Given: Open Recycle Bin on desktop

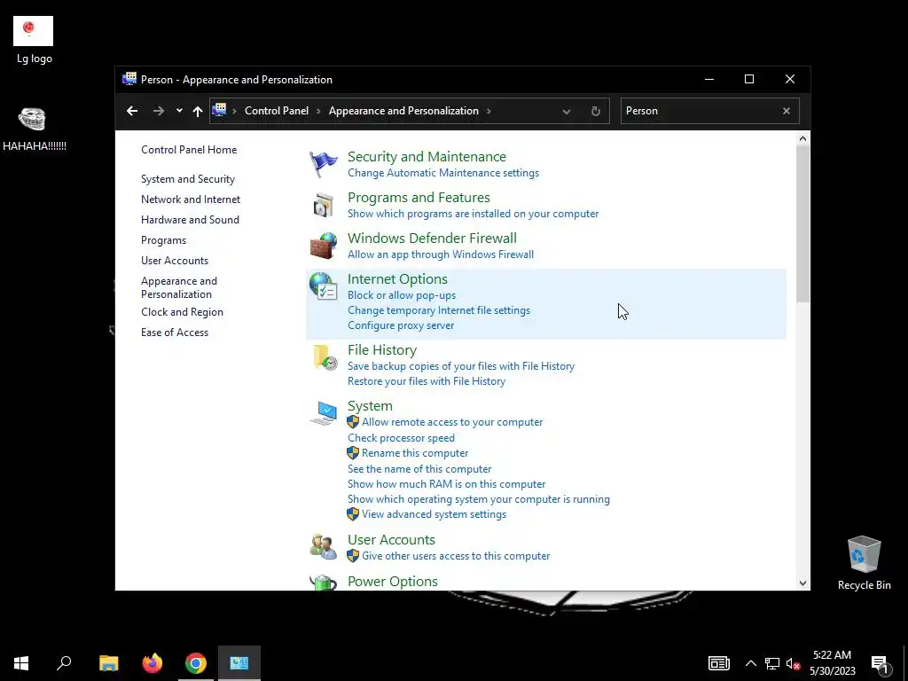Looking at the screenshot, I should point(864,563).
